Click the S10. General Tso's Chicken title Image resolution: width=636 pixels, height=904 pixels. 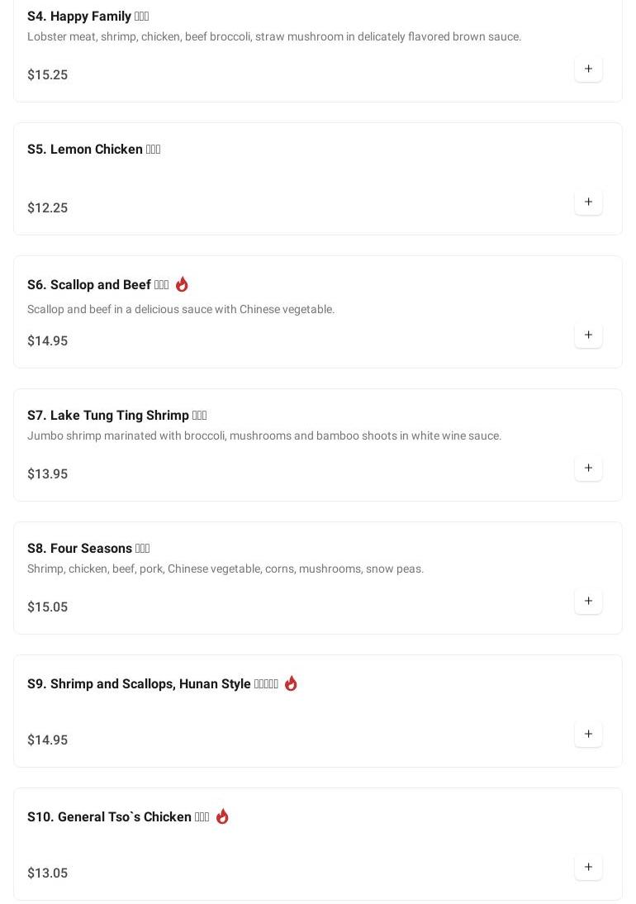(x=118, y=817)
